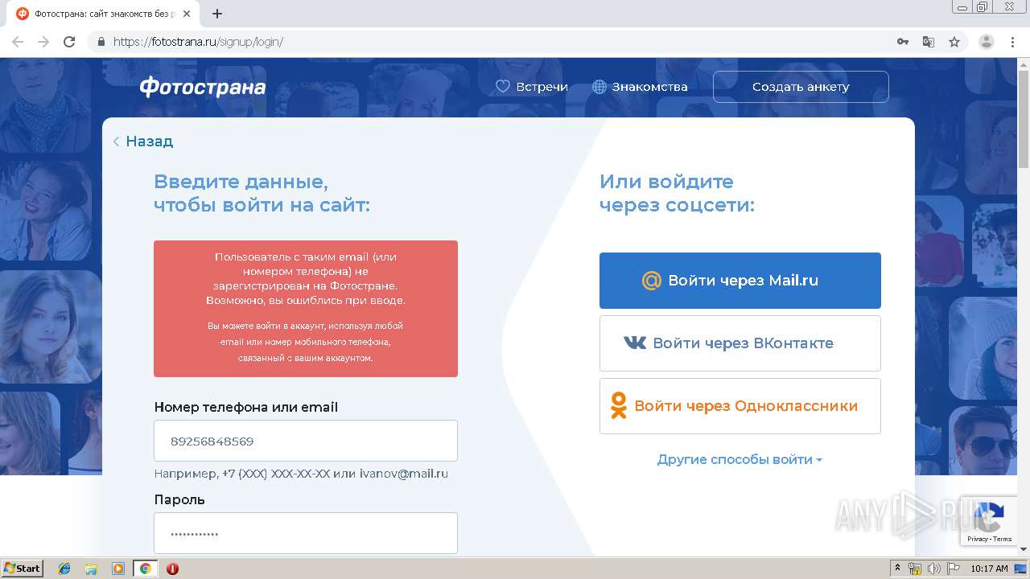Open the media player taskbar icon
Viewport: 1030px width, 579px height.
117,569
